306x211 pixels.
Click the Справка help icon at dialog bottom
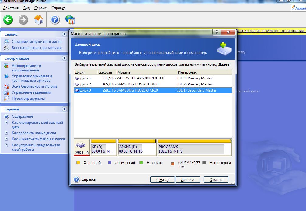click(x=77, y=179)
